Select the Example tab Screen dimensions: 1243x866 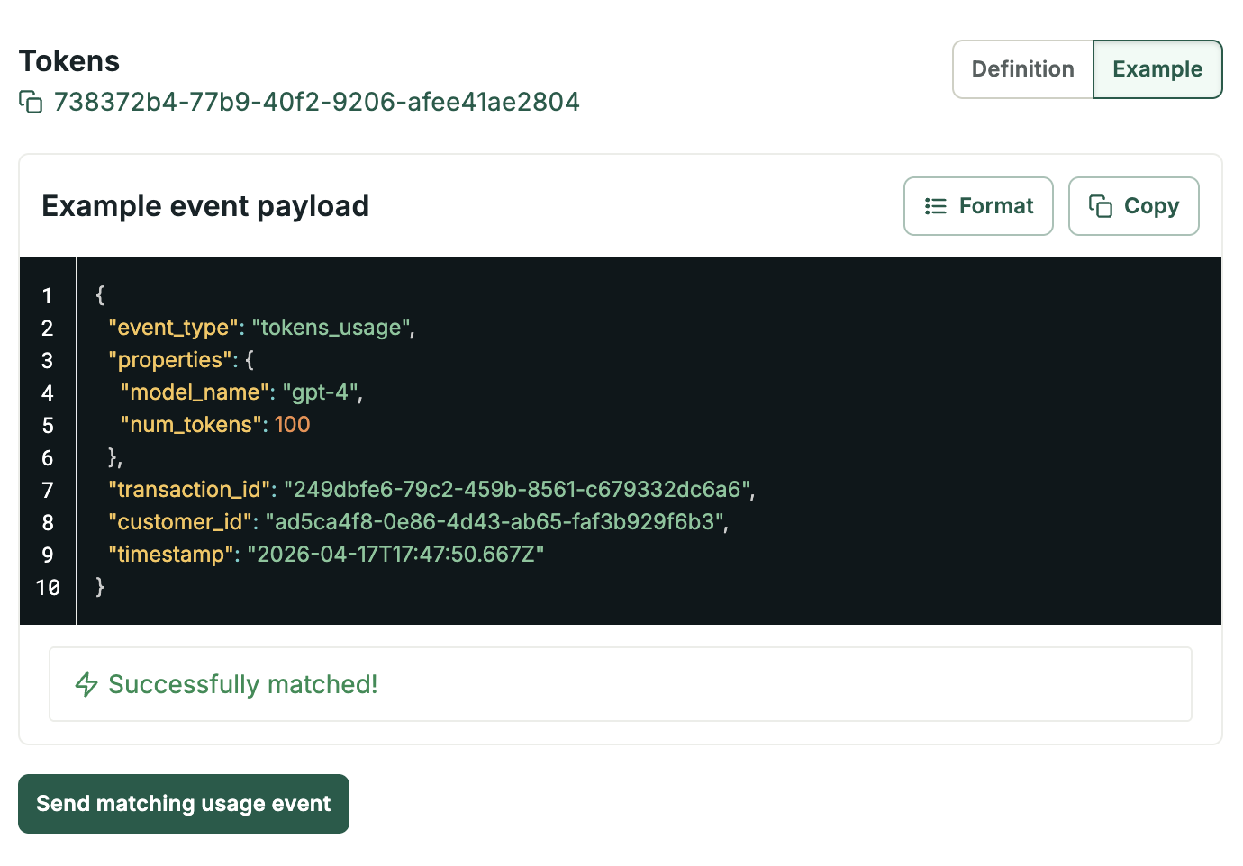tap(1157, 69)
